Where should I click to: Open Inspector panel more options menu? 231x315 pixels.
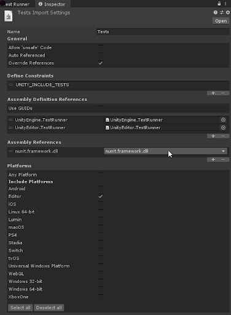coord(225,4)
